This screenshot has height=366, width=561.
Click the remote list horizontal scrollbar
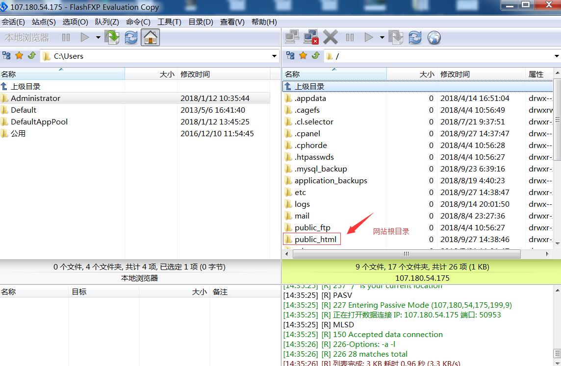(406, 254)
